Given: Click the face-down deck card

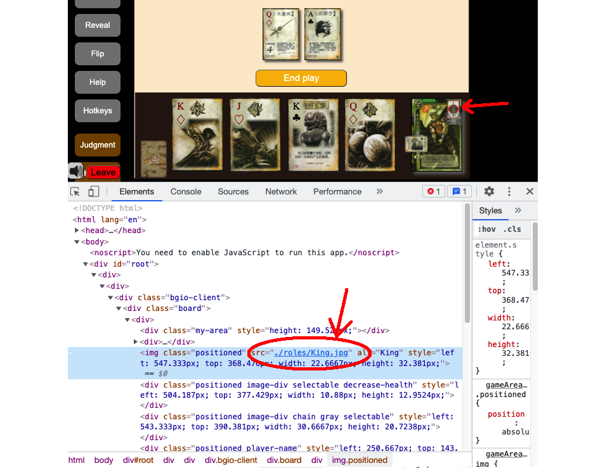Looking at the screenshot, I should [x=153, y=160].
